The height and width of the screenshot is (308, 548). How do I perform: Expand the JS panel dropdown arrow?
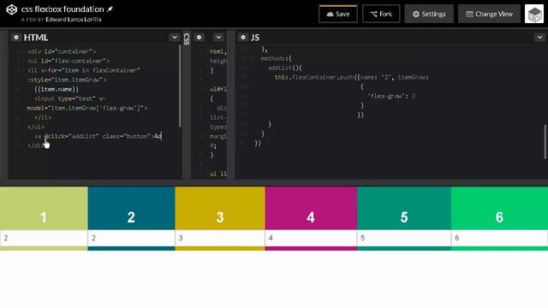pos(539,37)
